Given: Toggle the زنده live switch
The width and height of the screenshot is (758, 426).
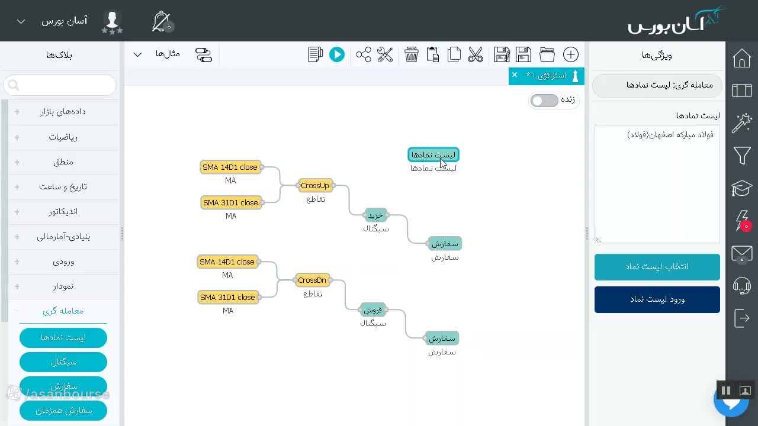Looking at the screenshot, I should 544,101.
